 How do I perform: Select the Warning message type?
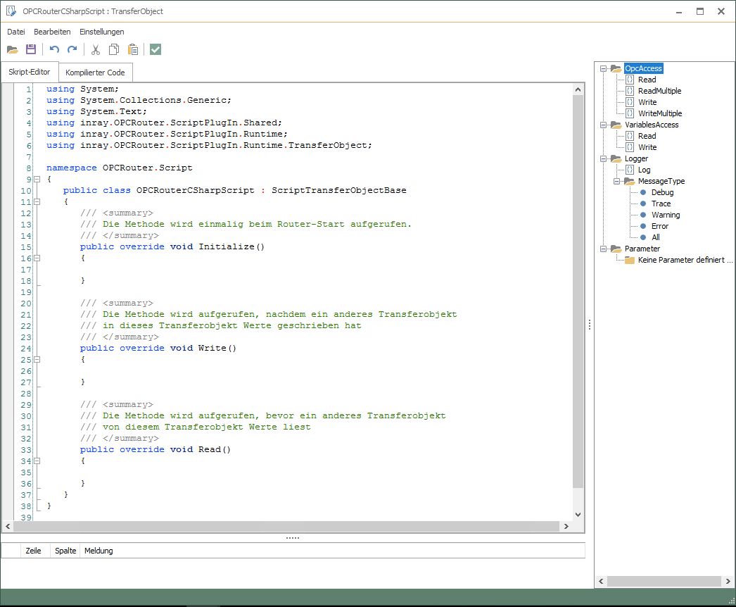click(x=665, y=215)
